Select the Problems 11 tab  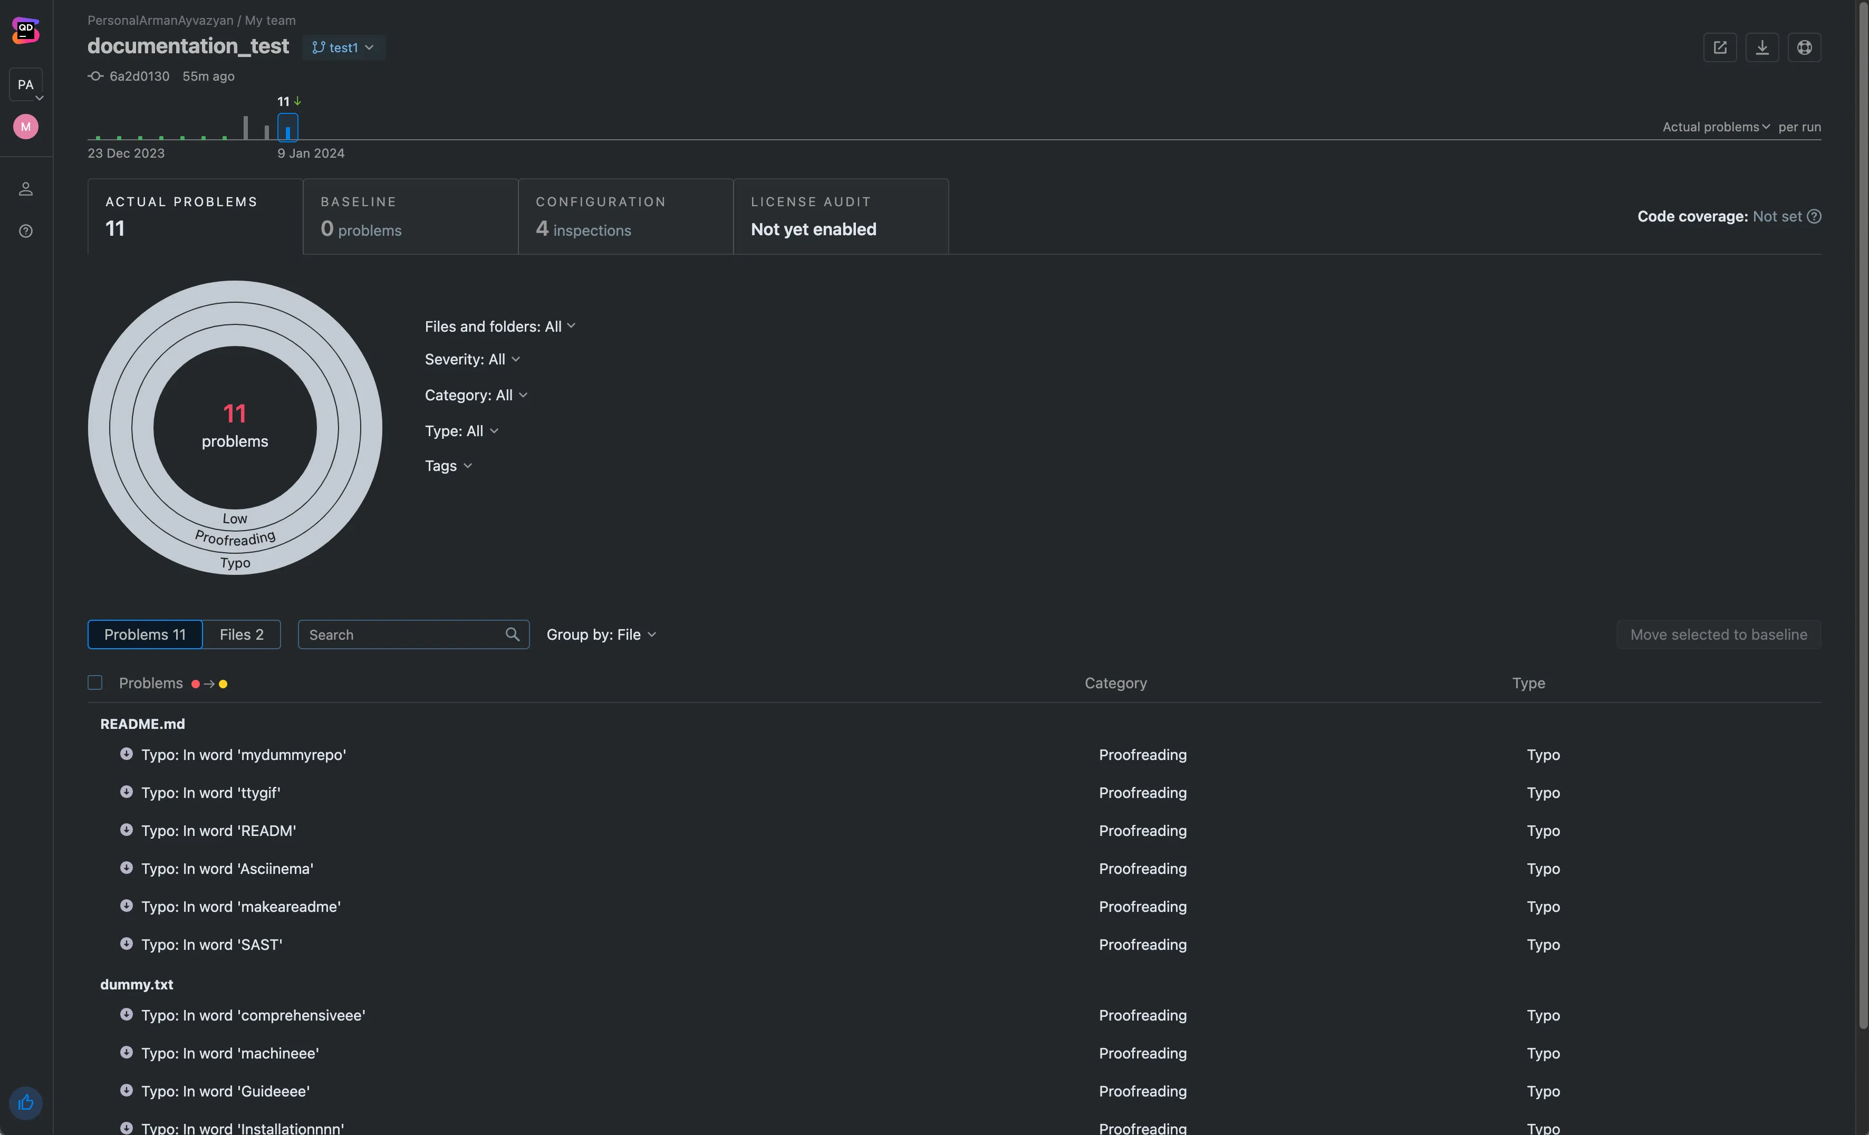pos(145,634)
